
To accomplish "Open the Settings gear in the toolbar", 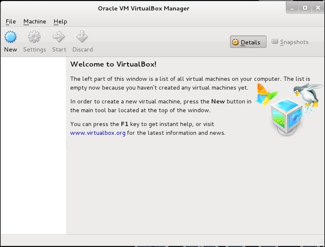I will pyautogui.click(x=34, y=41).
